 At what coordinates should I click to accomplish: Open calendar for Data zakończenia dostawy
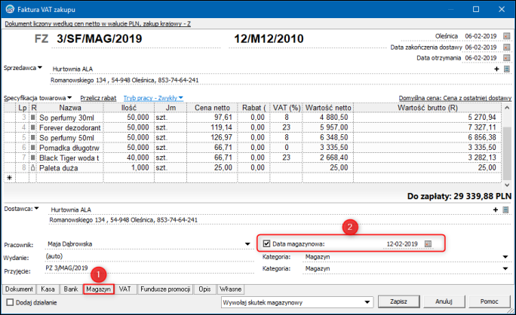[x=508, y=47]
